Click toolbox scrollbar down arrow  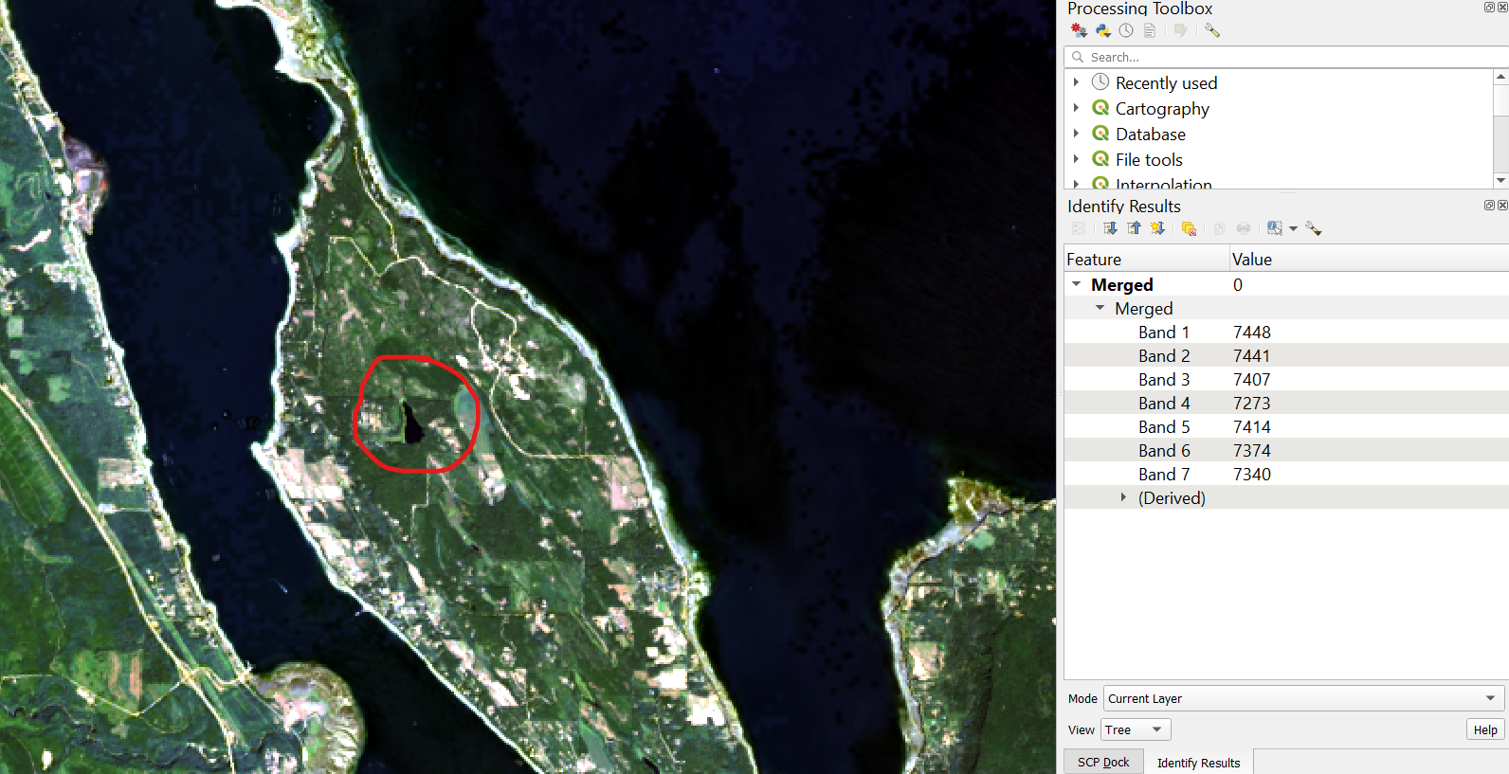[1500, 180]
